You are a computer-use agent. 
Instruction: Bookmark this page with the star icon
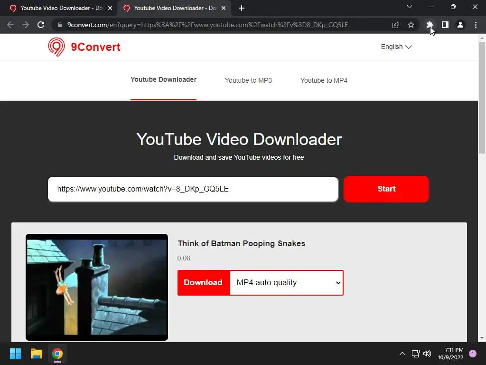pyautogui.click(x=411, y=25)
